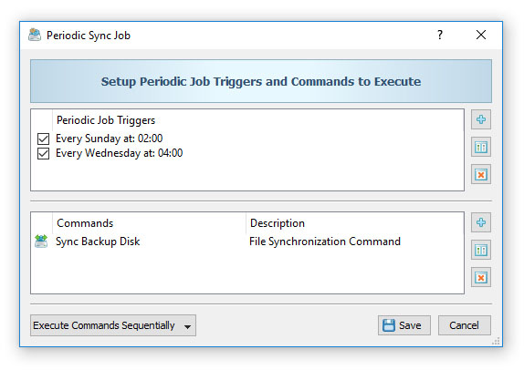Uncheck the Every Sunday at 02:00 trigger
Viewport: 524px width, 370px height.
coord(44,139)
